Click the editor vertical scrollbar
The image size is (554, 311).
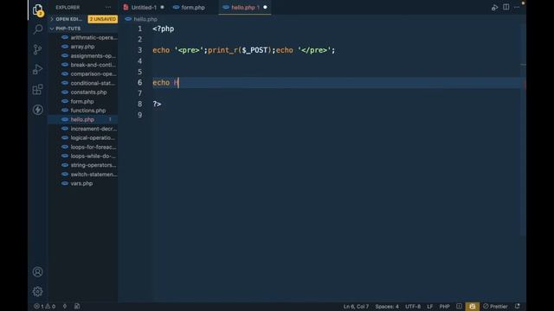tap(523, 130)
